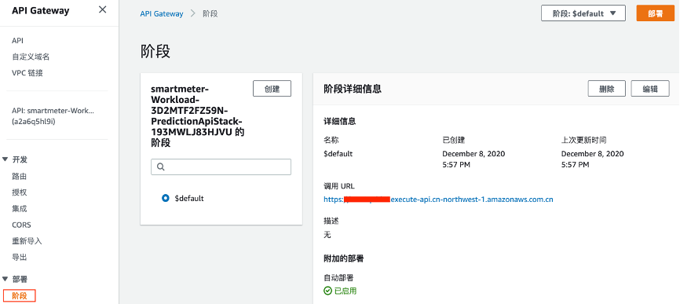This screenshot has height=304, width=680.
Task: Close the API Gateway sidebar panel
Action: [x=102, y=9]
